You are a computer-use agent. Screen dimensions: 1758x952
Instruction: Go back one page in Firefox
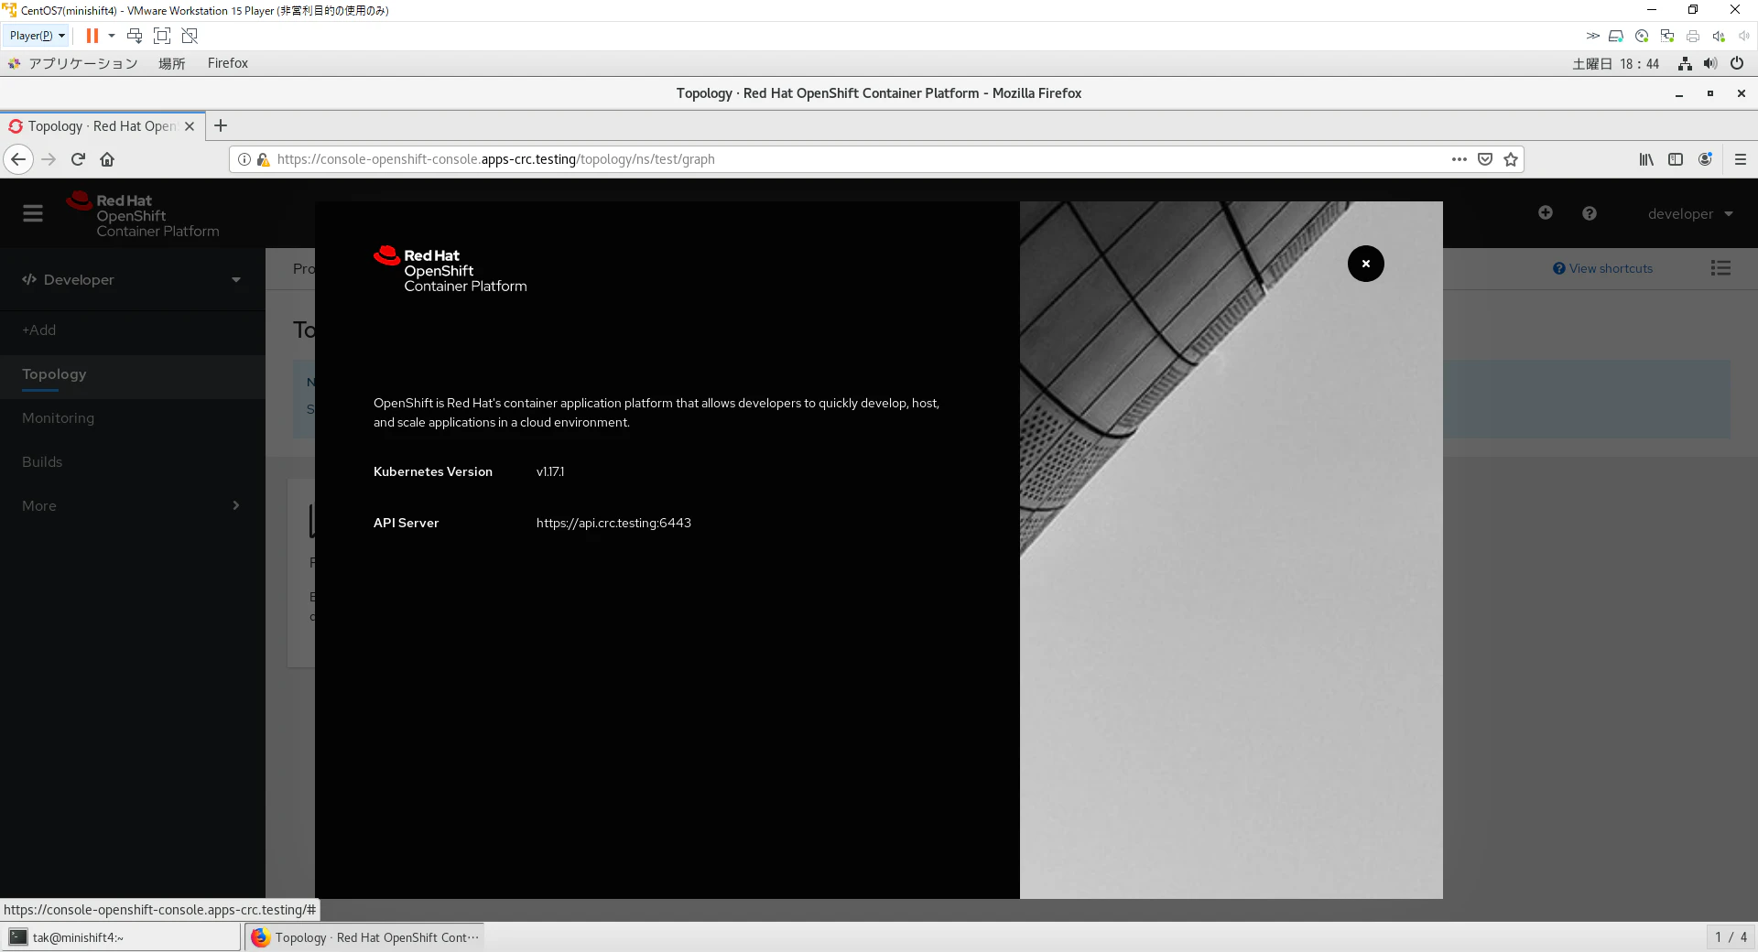click(x=18, y=159)
